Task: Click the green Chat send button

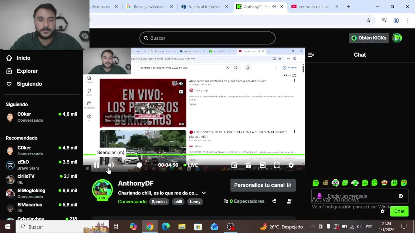Action: tap(399, 211)
